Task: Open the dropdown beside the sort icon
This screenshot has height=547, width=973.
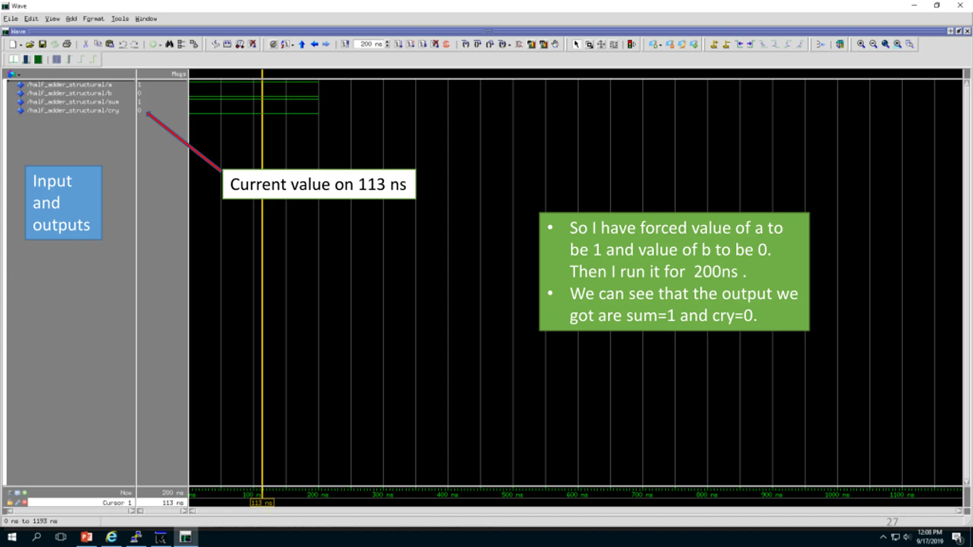Action: click(293, 45)
